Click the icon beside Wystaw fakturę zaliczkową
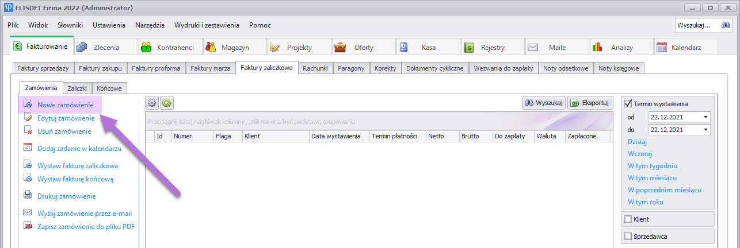 pyautogui.click(x=28, y=165)
